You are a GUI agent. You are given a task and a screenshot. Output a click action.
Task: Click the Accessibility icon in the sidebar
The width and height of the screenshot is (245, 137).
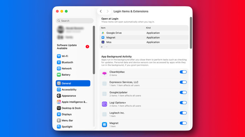point(59,89)
